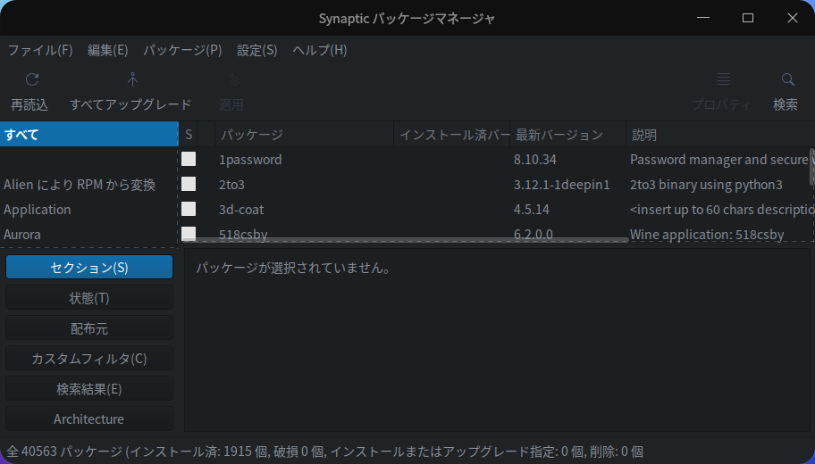Click the upgrade all (すべてアップグレード) icon
This screenshot has height=464, width=815.
point(131,79)
